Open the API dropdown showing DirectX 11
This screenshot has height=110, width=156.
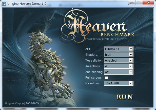point(118,48)
